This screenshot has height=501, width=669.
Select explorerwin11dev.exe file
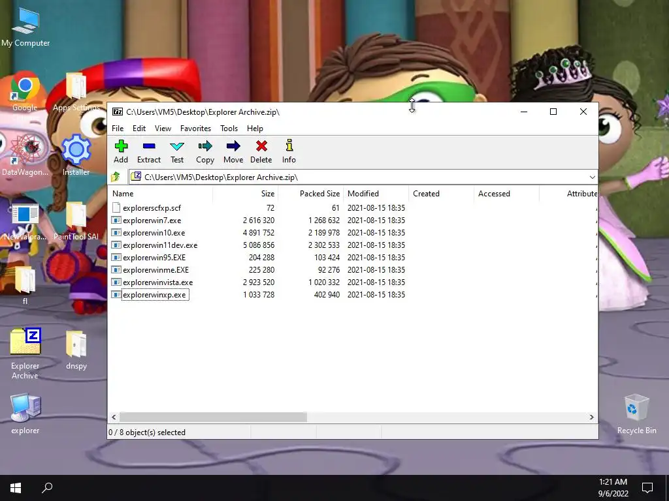coord(160,245)
